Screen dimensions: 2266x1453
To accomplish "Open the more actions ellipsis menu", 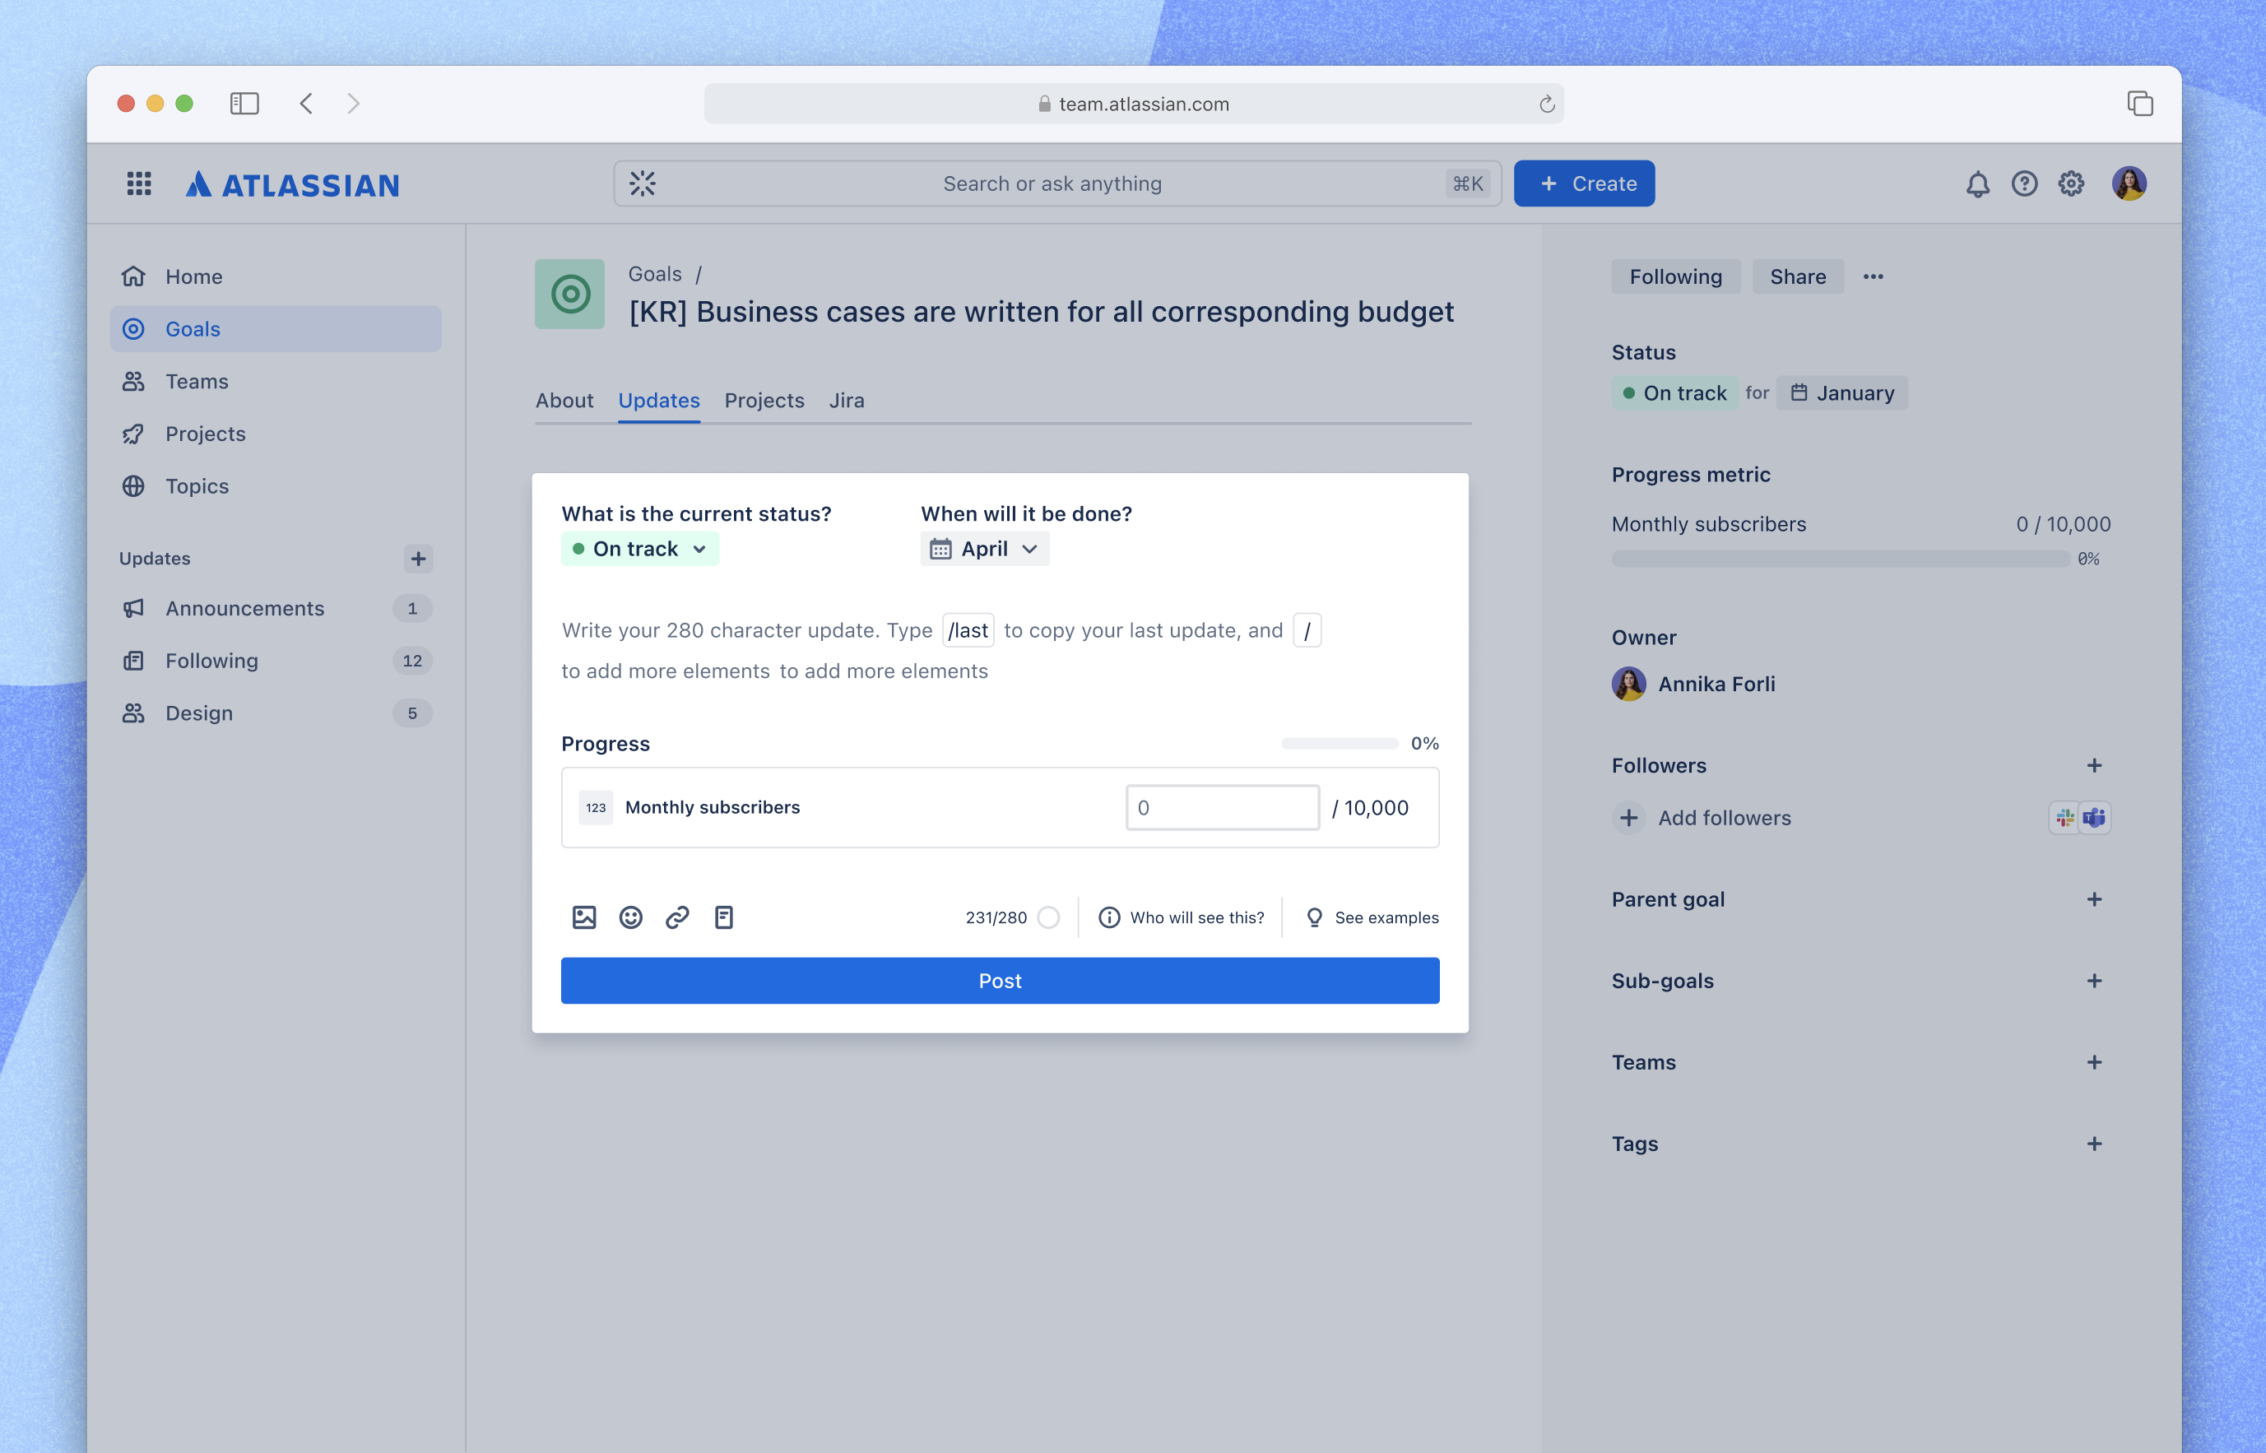I will (x=1874, y=276).
